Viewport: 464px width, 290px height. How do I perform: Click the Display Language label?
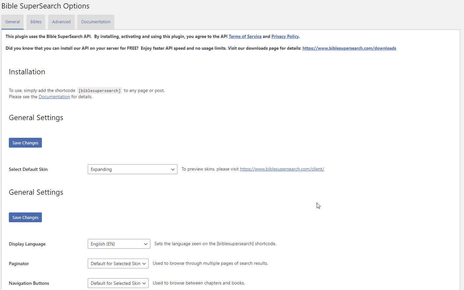(x=27, y=244)
